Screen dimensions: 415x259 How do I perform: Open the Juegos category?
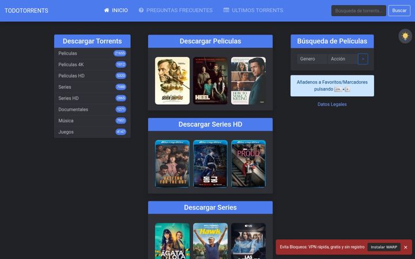point(92,132)
